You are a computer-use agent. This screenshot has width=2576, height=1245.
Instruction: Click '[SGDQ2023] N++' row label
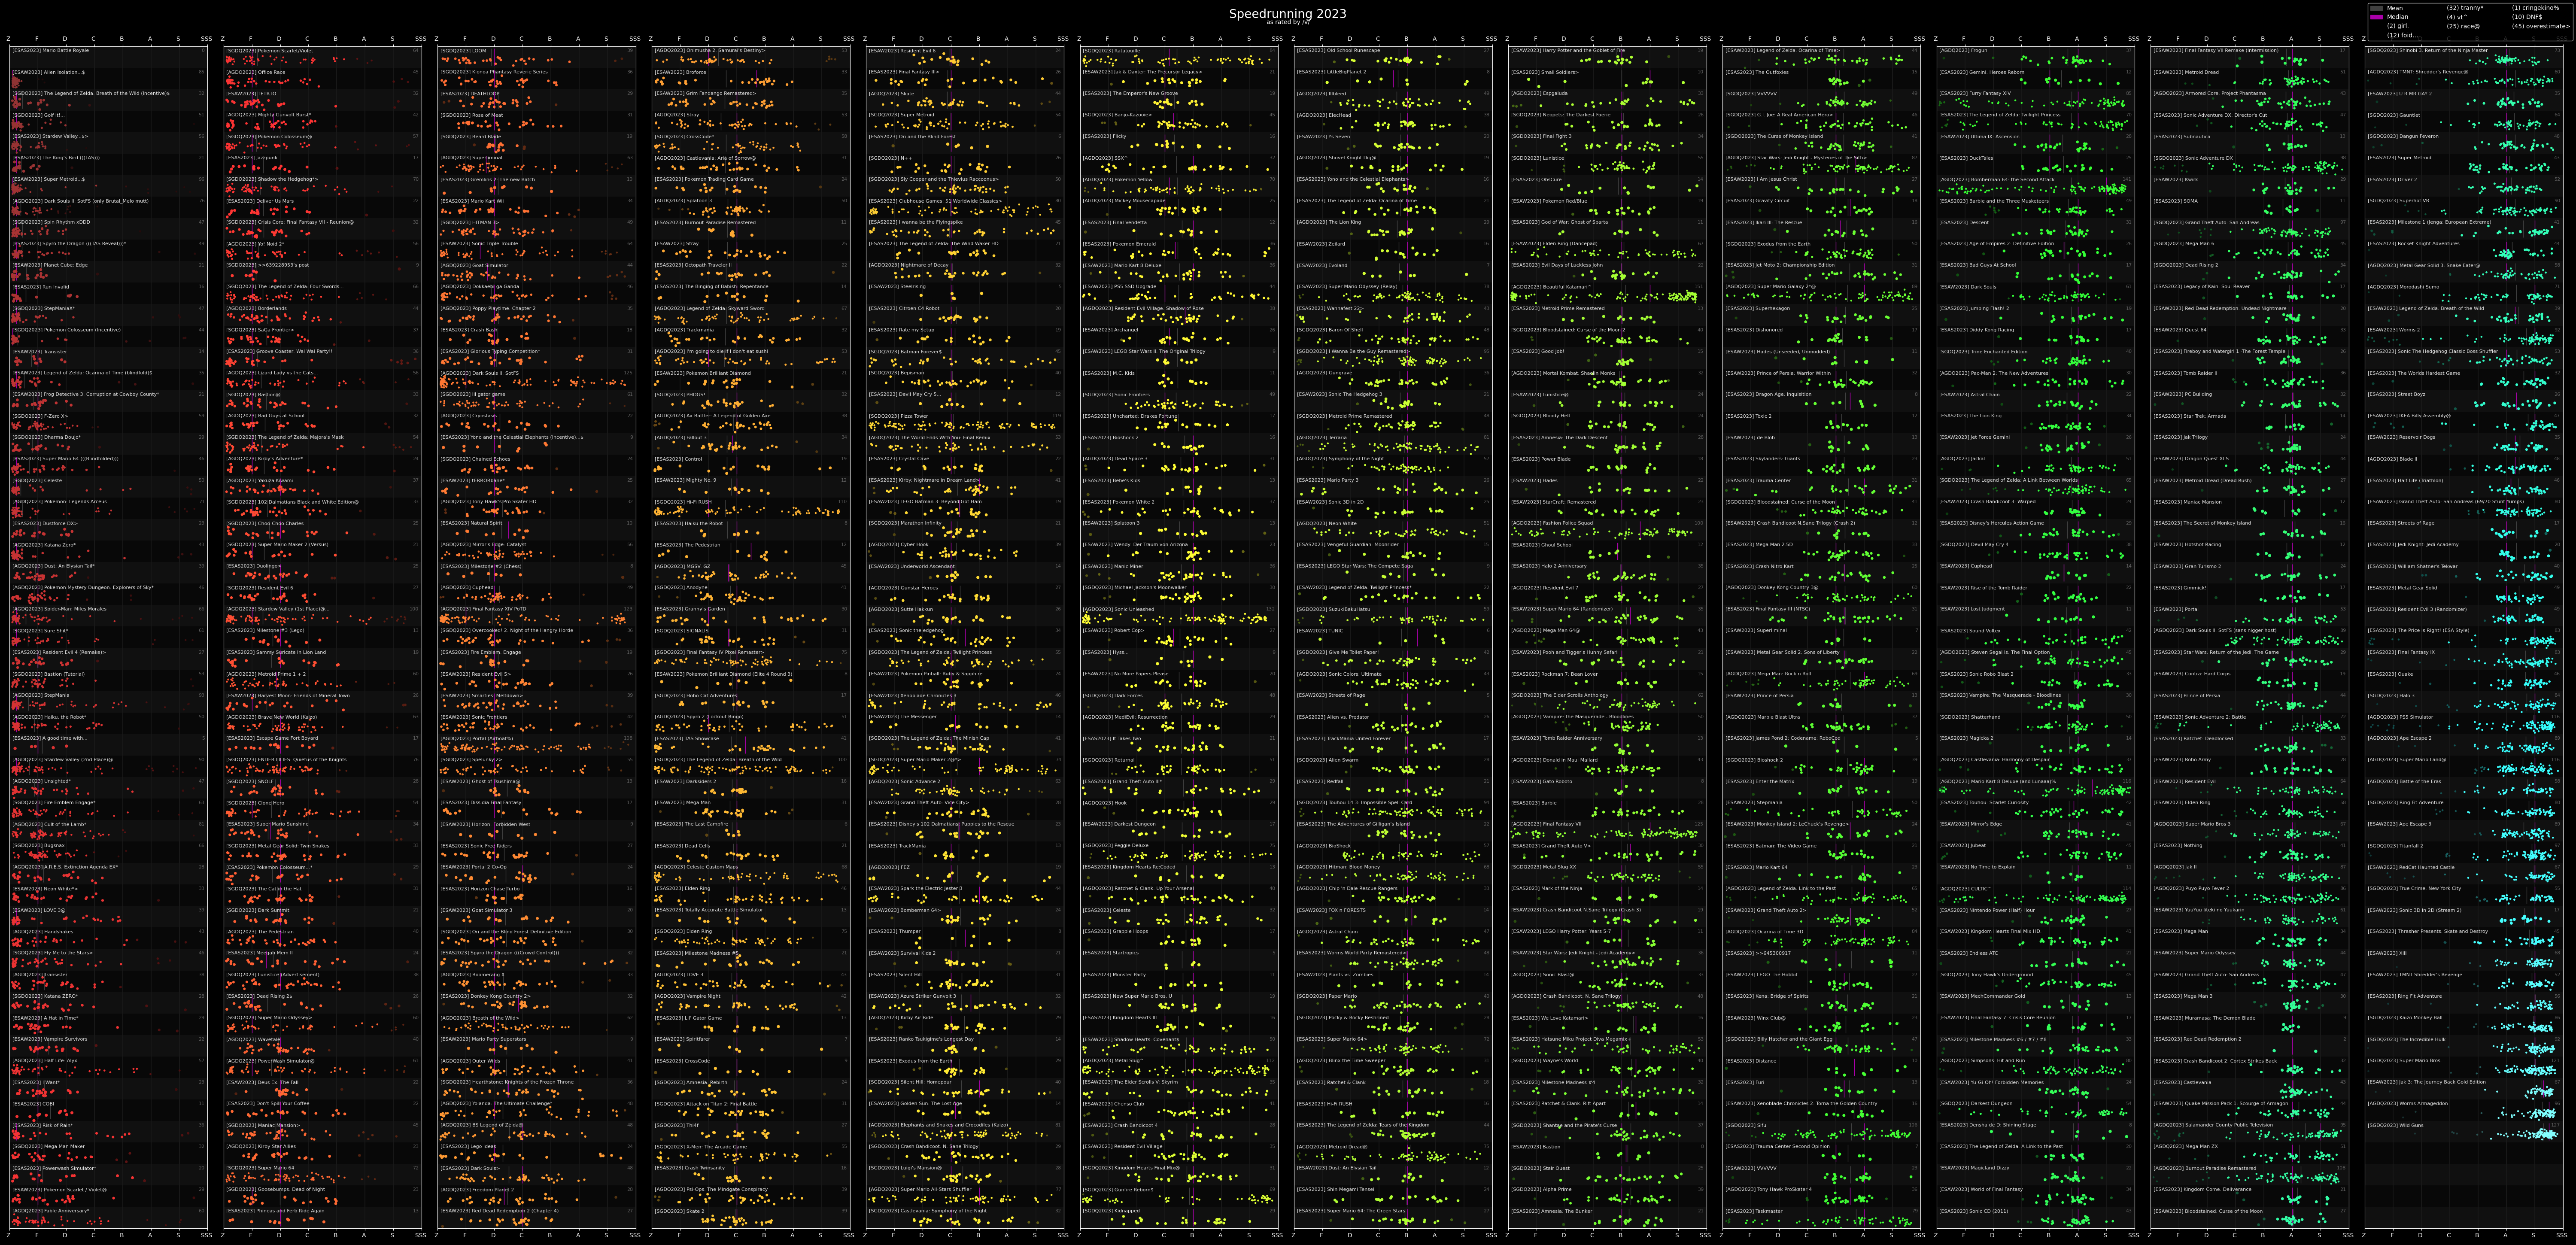[x=890, y=158]
